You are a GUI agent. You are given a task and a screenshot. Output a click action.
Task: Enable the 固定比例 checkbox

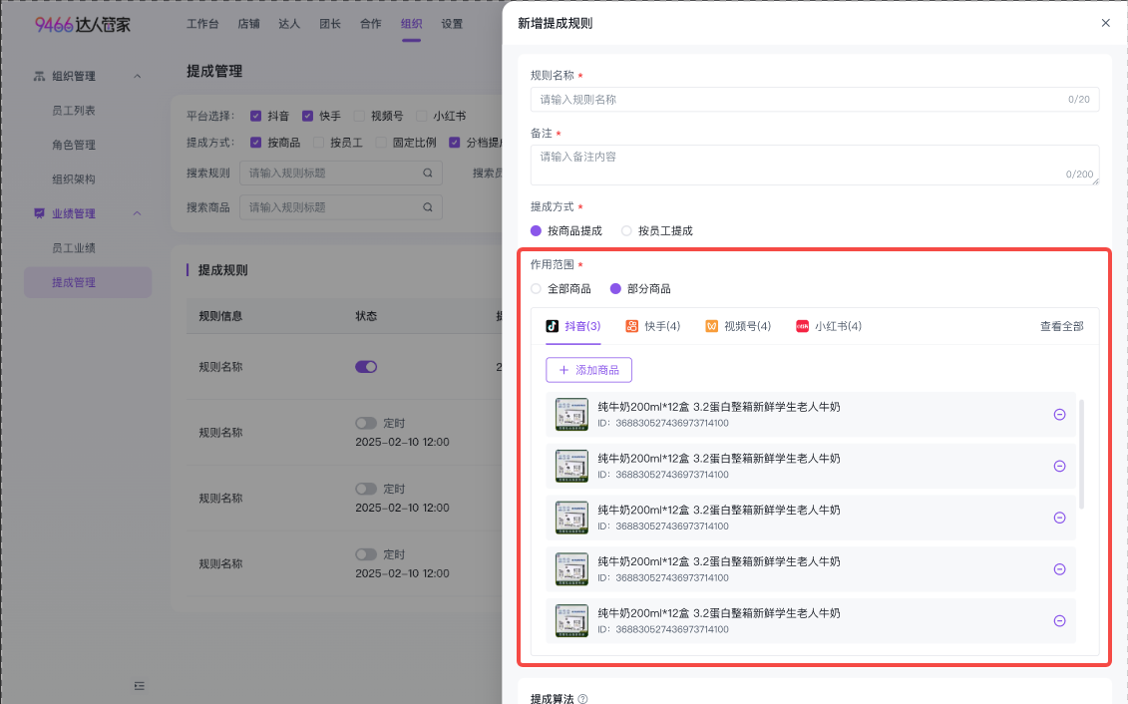click(381, 143)
